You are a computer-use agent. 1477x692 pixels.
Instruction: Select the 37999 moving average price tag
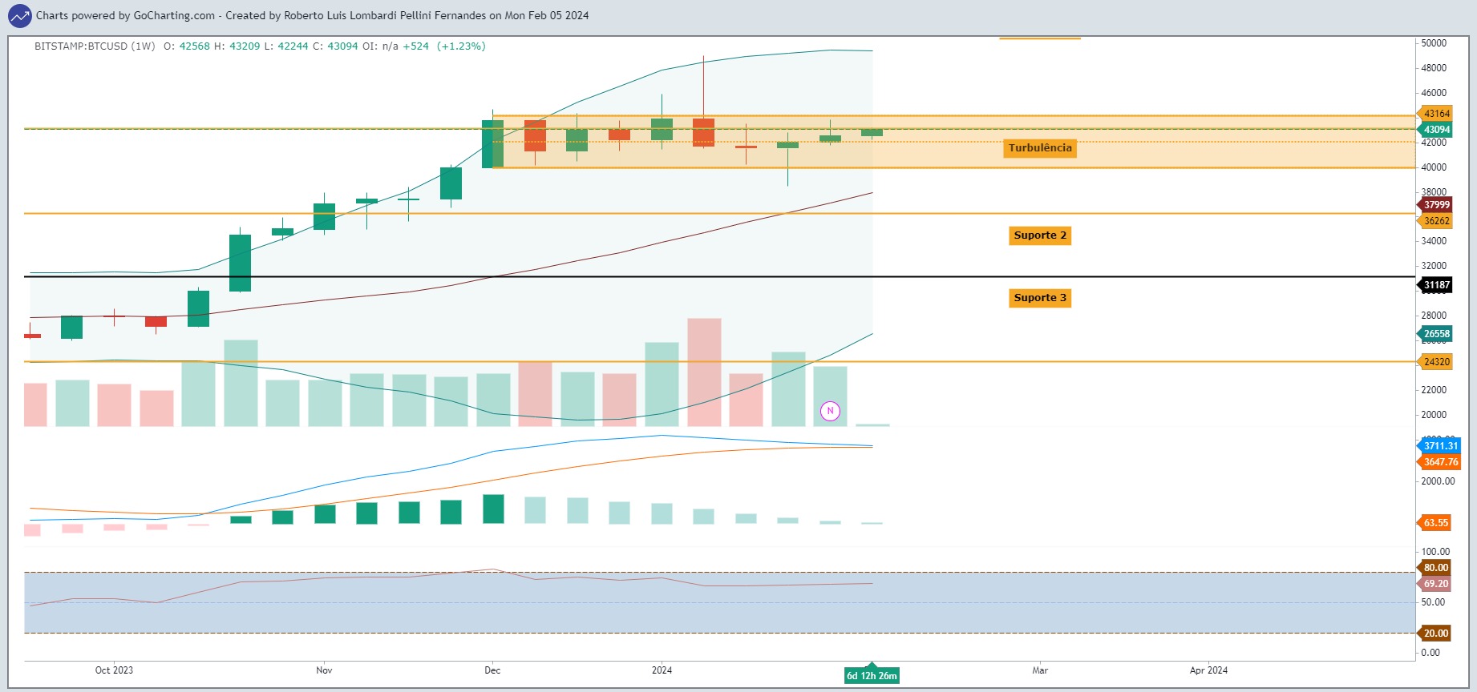click(1436, 205)
